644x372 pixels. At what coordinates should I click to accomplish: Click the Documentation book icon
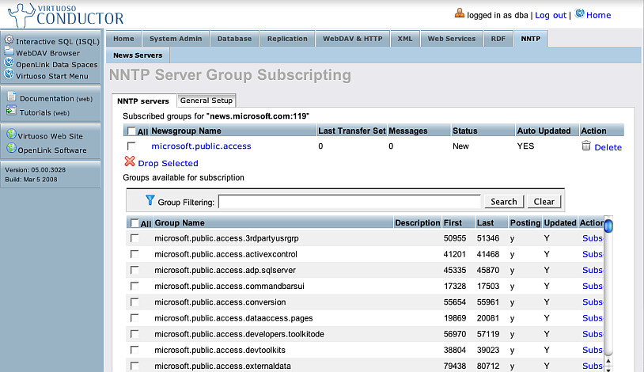[x=11, y=97]
